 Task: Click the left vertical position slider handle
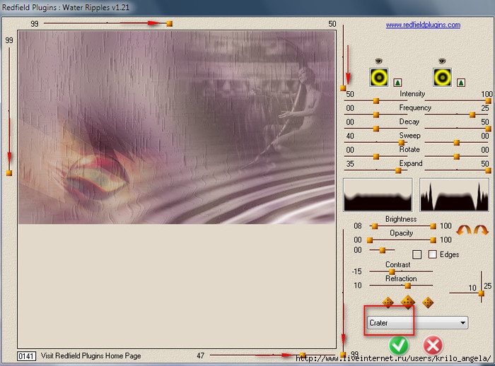[9, 173]
